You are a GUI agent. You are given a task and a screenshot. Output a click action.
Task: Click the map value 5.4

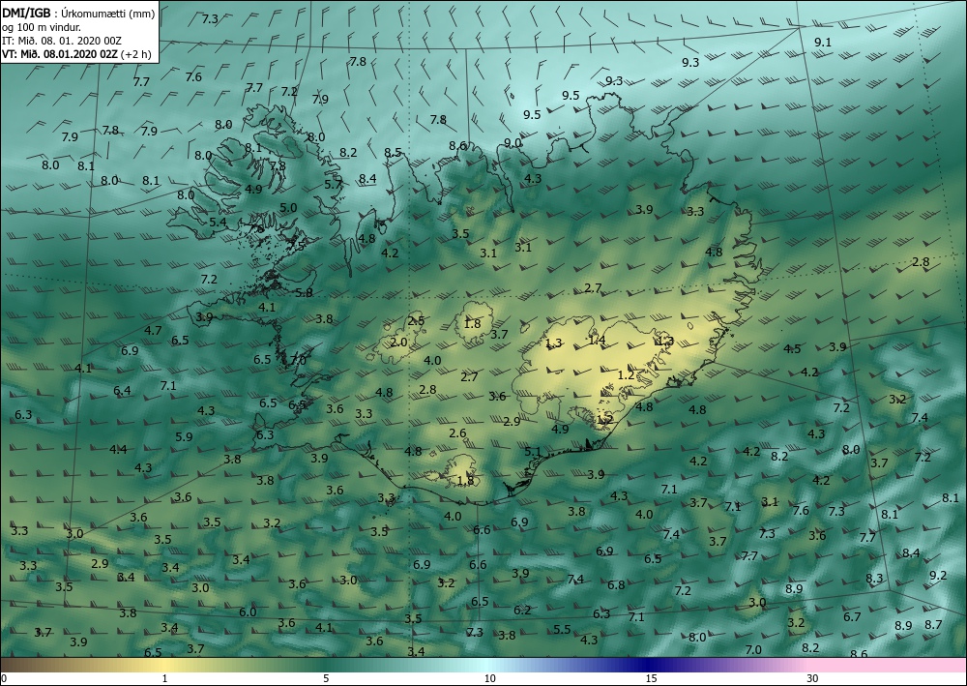click(218, 223)
